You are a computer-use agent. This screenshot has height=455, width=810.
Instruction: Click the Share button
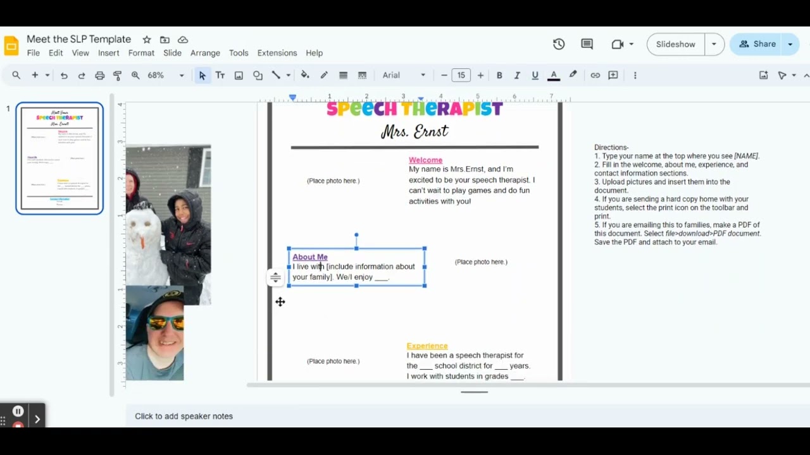point(757,44)
